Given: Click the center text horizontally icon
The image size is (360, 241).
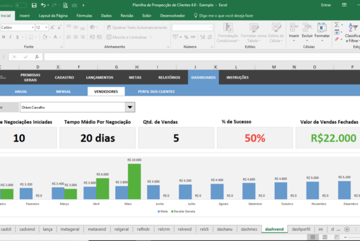Looking at the screenshot, I should [x=76, y=37].
